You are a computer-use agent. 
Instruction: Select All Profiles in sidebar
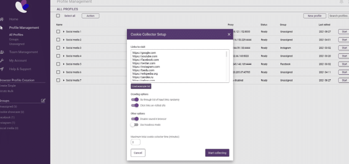pos(16,35)
